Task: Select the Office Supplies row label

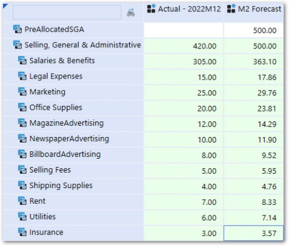Action: [x=56, y=108]
